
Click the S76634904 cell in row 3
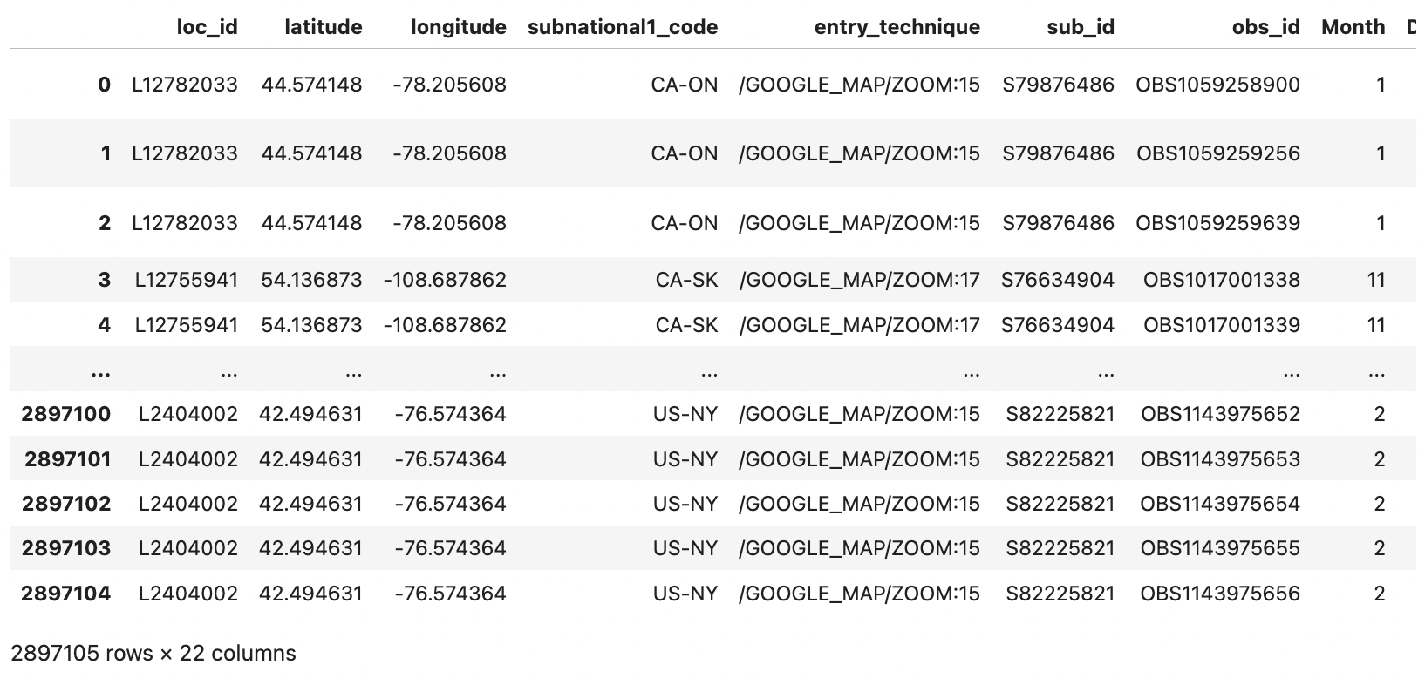[1058, 280]
